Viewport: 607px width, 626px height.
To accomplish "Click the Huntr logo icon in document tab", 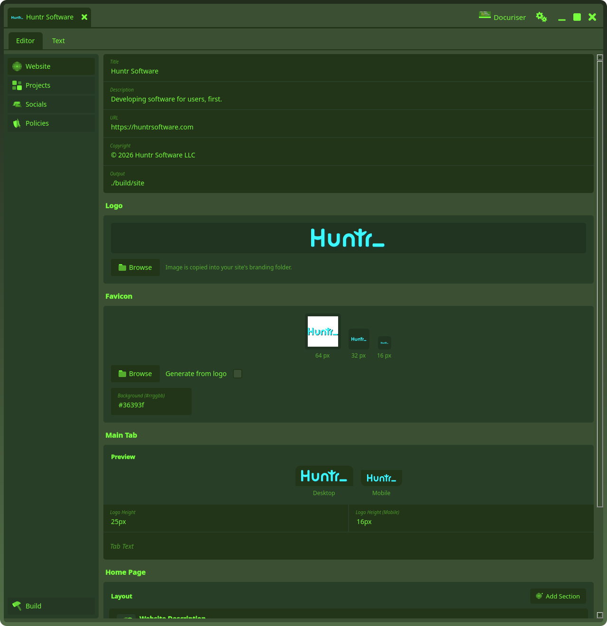I will coord(17,18).
